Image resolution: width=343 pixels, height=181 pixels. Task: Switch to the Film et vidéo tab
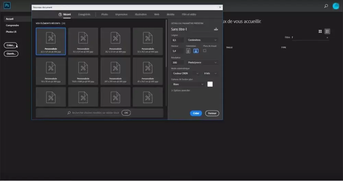(189, 14)
